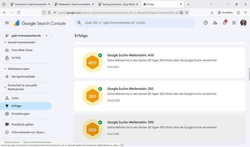Click the 400 milestone badge
Viewport: 250px width, 147px height.
tap(92, 63)
